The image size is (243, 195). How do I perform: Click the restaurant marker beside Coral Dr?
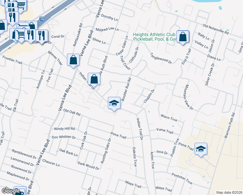[x=42, y=36]
